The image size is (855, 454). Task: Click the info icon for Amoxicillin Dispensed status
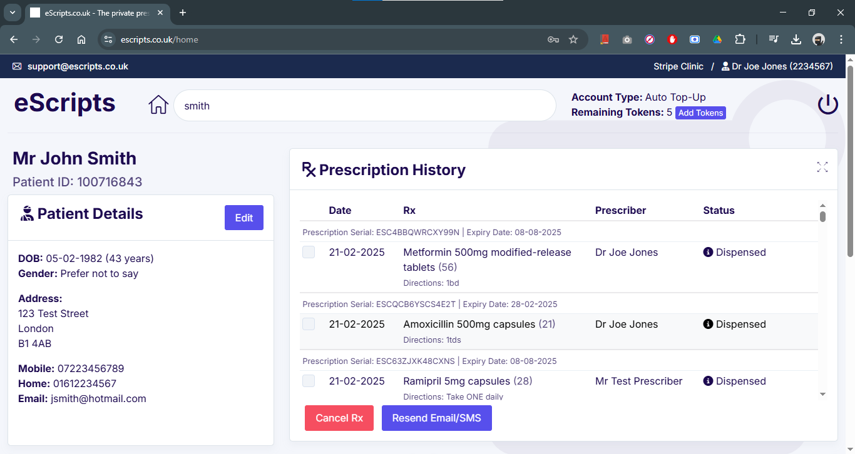point(708,324)
